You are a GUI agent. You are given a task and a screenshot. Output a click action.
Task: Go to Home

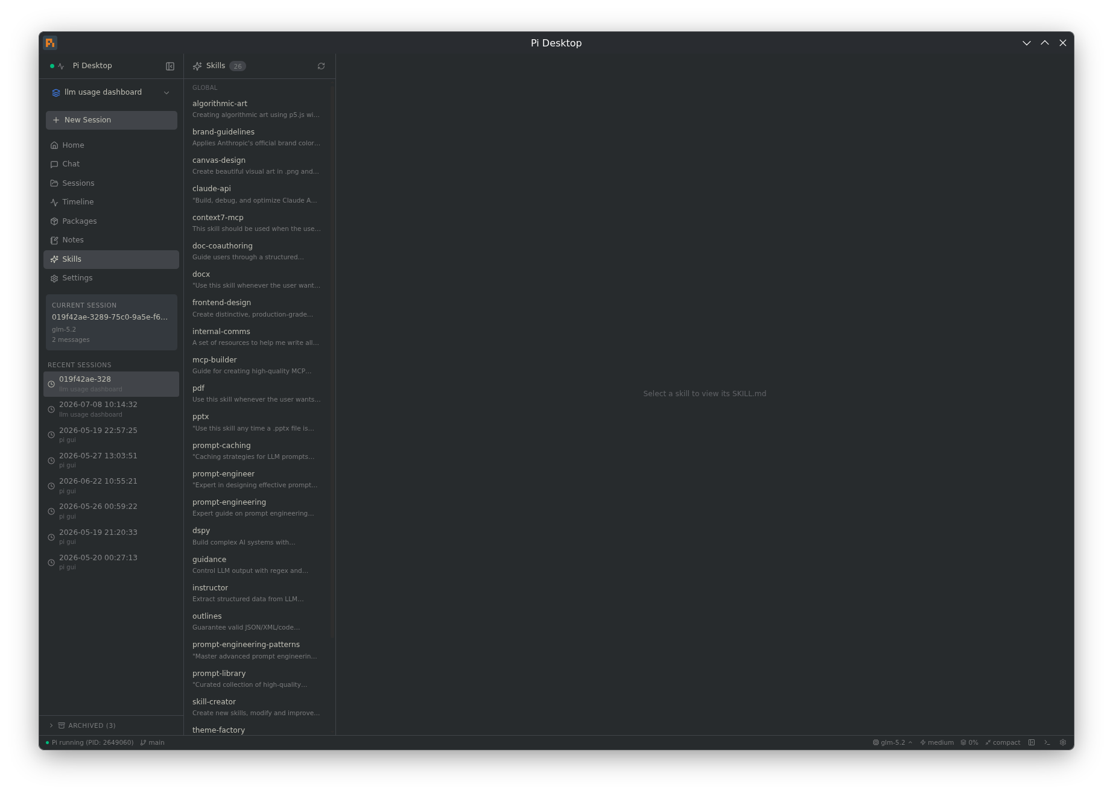pyautogui.click(x=111, y=145)
